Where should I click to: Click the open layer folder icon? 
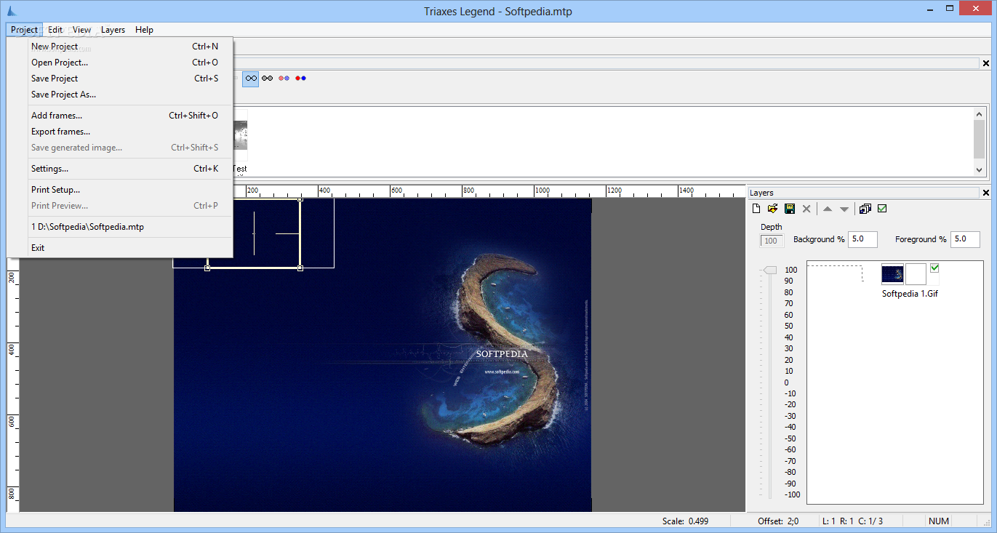pyautogui.click(x=773, y=209)
